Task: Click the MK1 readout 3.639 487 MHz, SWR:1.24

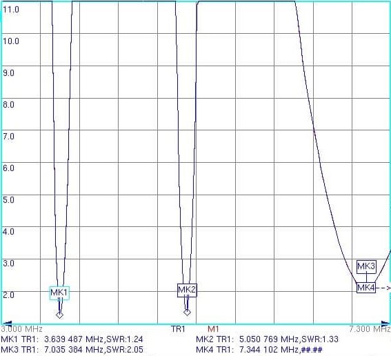Action: click(x=72, y=339)
